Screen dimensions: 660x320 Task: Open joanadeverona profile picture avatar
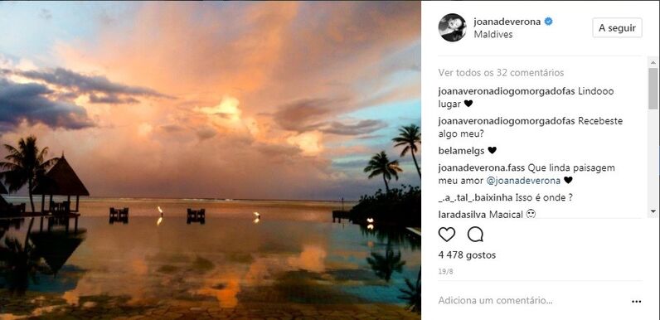(x=453, y=27)
